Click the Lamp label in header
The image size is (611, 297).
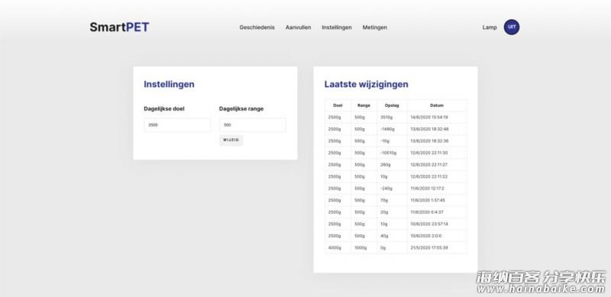(490, 27)
